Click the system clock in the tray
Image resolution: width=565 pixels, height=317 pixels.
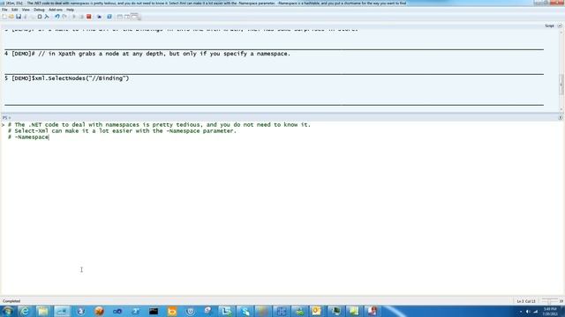550,311
